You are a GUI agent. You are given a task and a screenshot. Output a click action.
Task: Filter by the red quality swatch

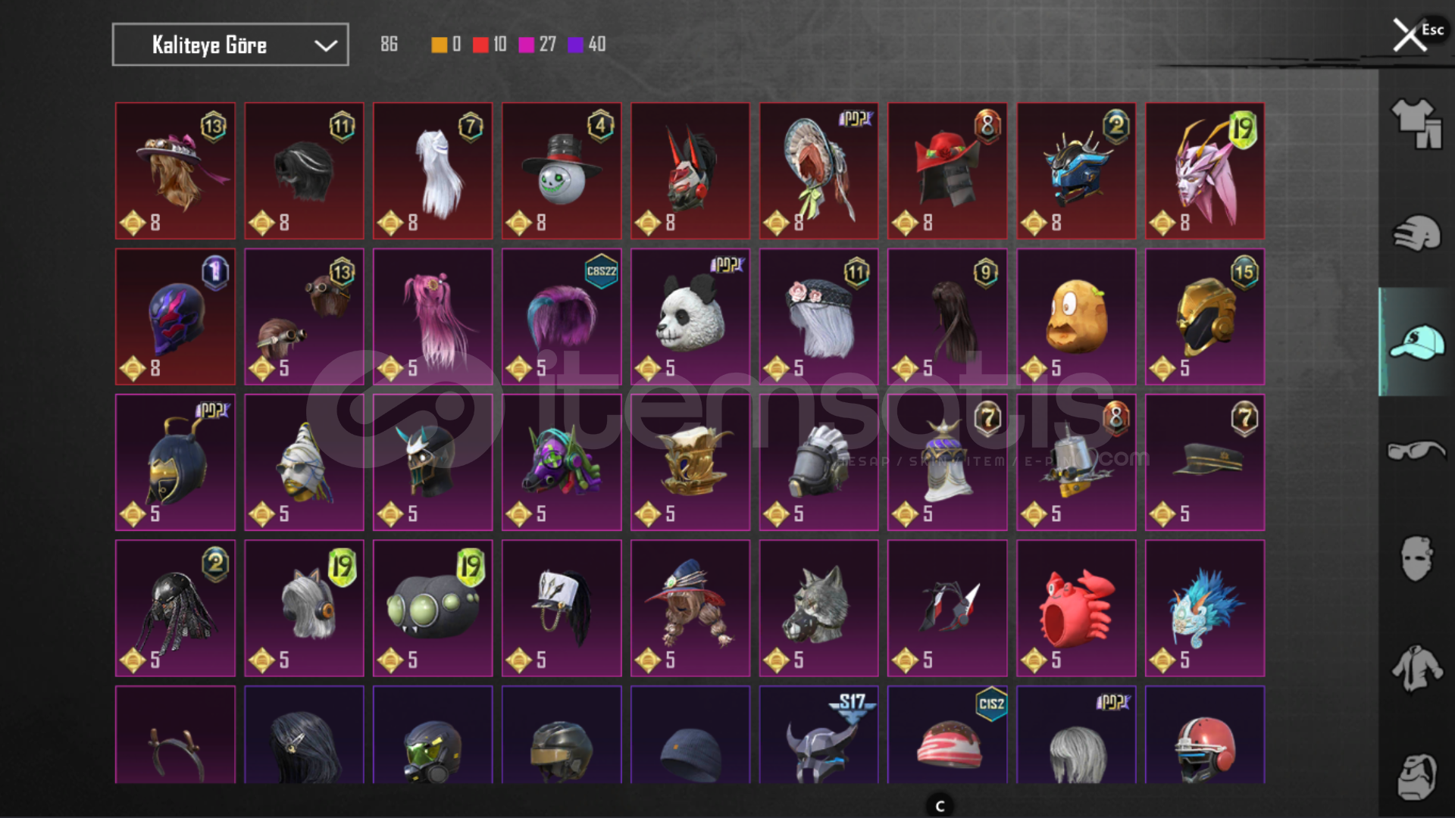(480, 45)
